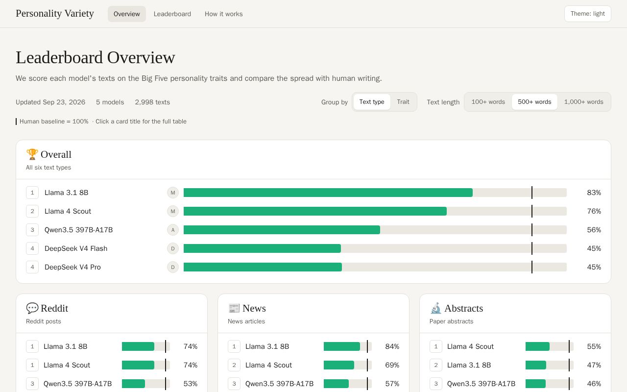Click the Human baseline = 100% legend
Screen dimensions: 627x392
point(52,122)
